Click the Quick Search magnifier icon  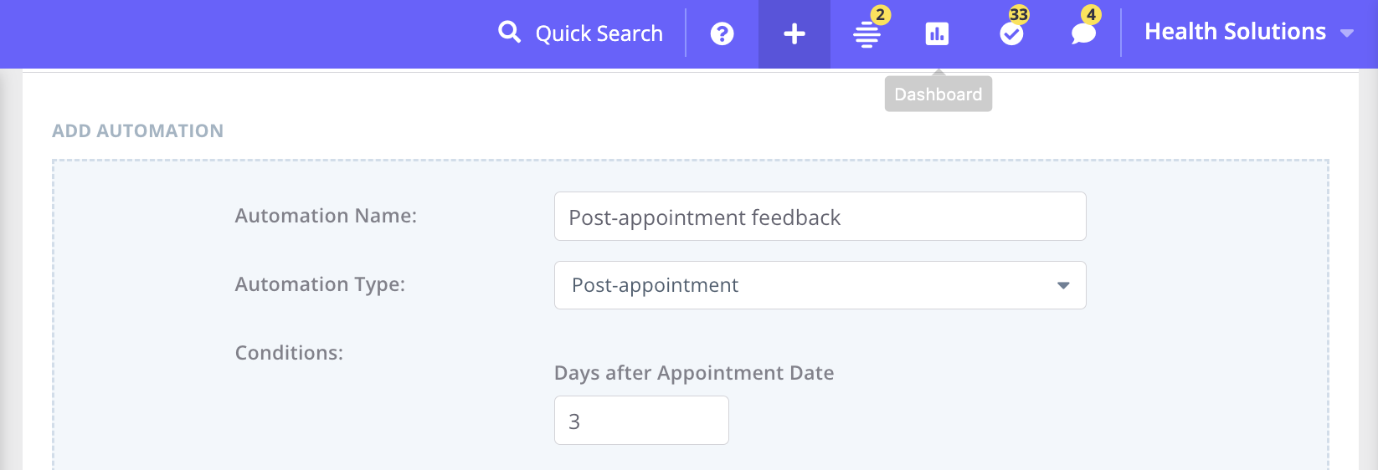(x=509, y=33)
